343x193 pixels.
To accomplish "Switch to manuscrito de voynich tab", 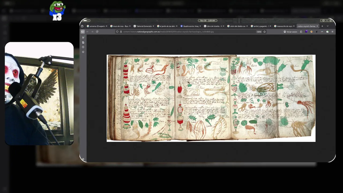I will tap(284, 26).
